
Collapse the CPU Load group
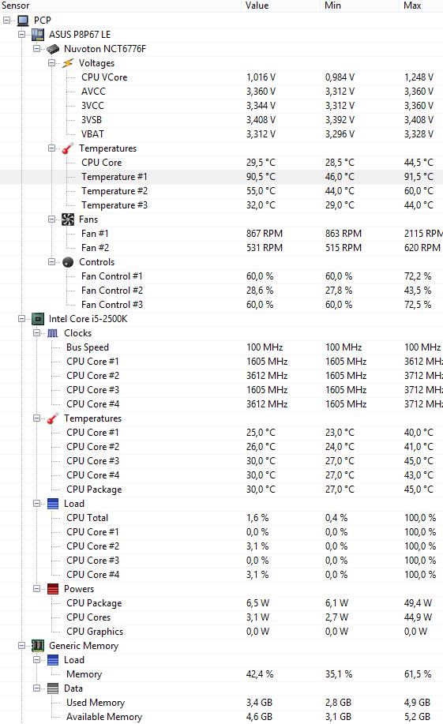(36, 504)
